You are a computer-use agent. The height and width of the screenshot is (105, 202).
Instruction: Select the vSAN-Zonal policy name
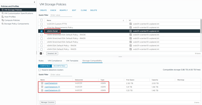tap(52, 31)
